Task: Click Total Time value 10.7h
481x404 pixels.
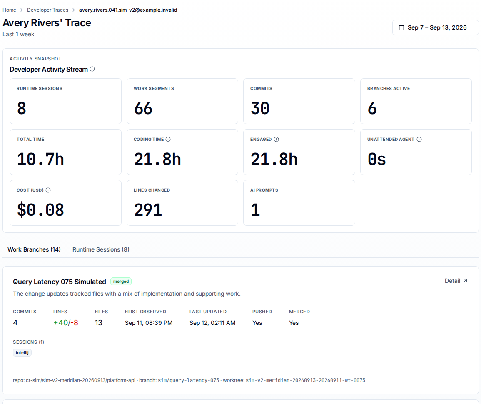Action: click(x=40, y=159)
